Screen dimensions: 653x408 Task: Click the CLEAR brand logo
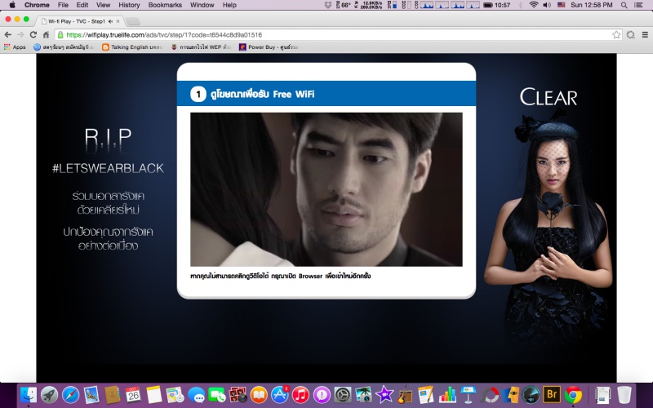(x=549, y=97)
